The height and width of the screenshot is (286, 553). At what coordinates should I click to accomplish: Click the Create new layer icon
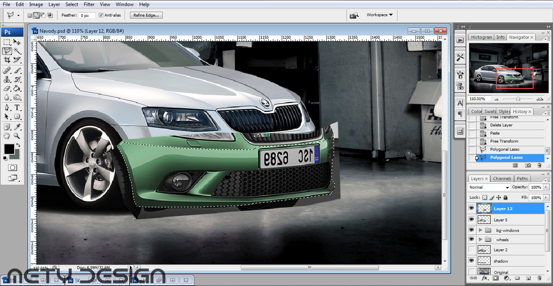coord(528,278)
